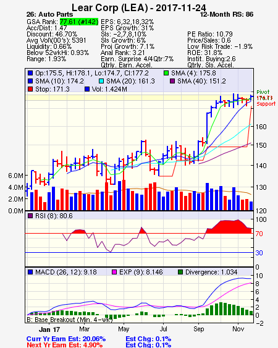The image size is (278, 348).
Task: Click the 'Sep' date axis label
Action: tap(198, 329)
